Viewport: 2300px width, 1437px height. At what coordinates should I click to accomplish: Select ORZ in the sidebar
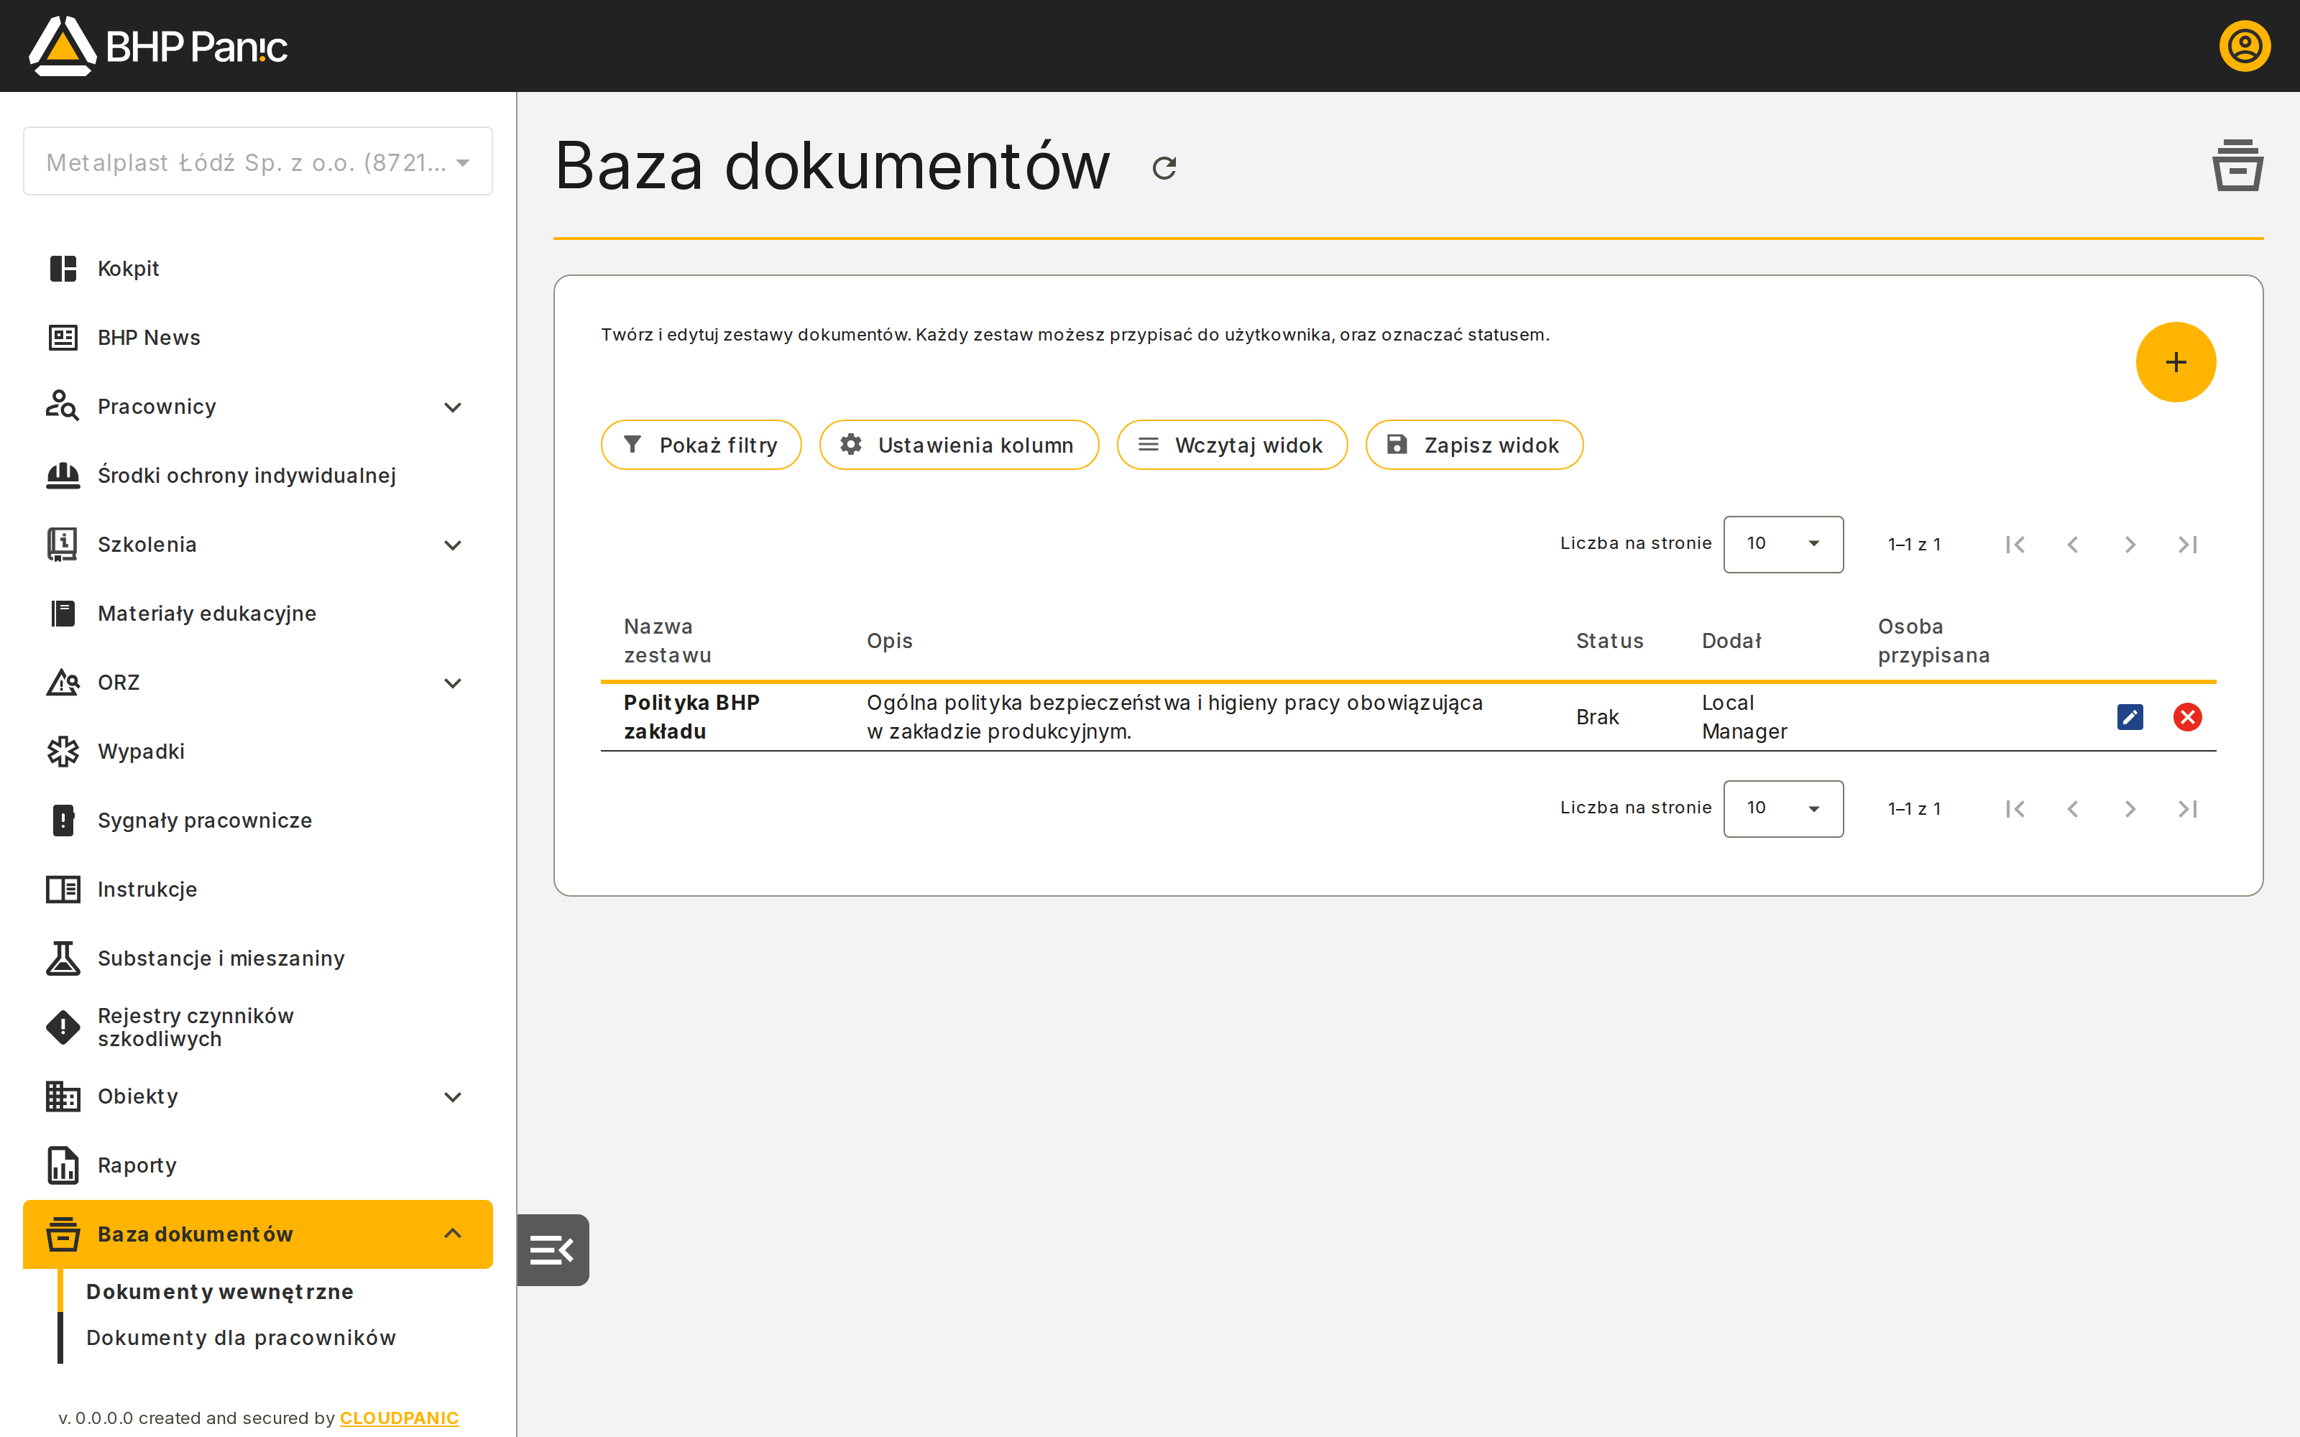(119, 683)
